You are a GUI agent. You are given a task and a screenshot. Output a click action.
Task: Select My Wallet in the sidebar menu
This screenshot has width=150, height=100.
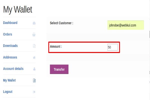[9, 80]
